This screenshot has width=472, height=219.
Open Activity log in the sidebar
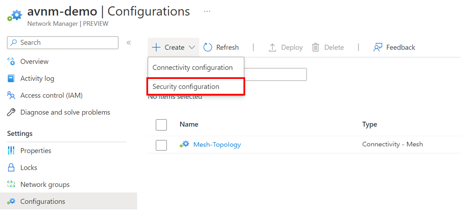pyautogui.click(x=37, y=79)
